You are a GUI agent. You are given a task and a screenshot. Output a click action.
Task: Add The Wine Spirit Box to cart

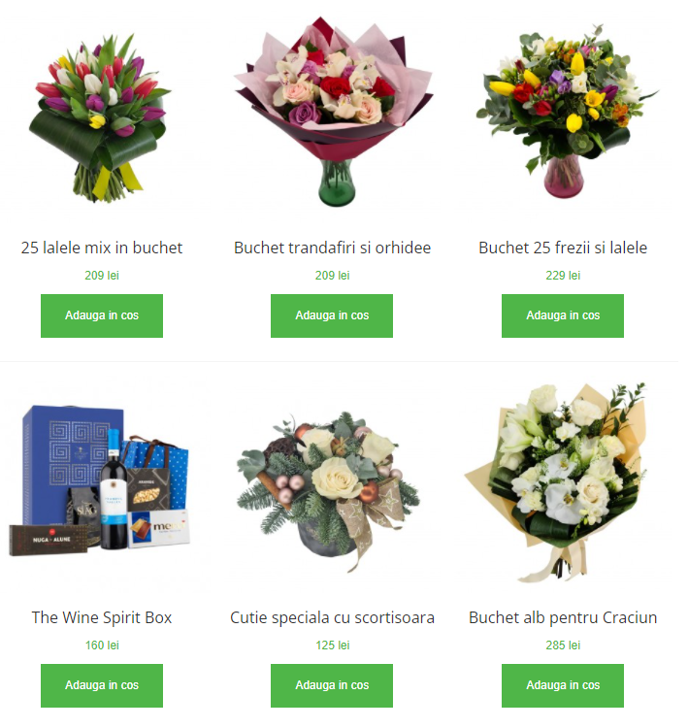102,685
